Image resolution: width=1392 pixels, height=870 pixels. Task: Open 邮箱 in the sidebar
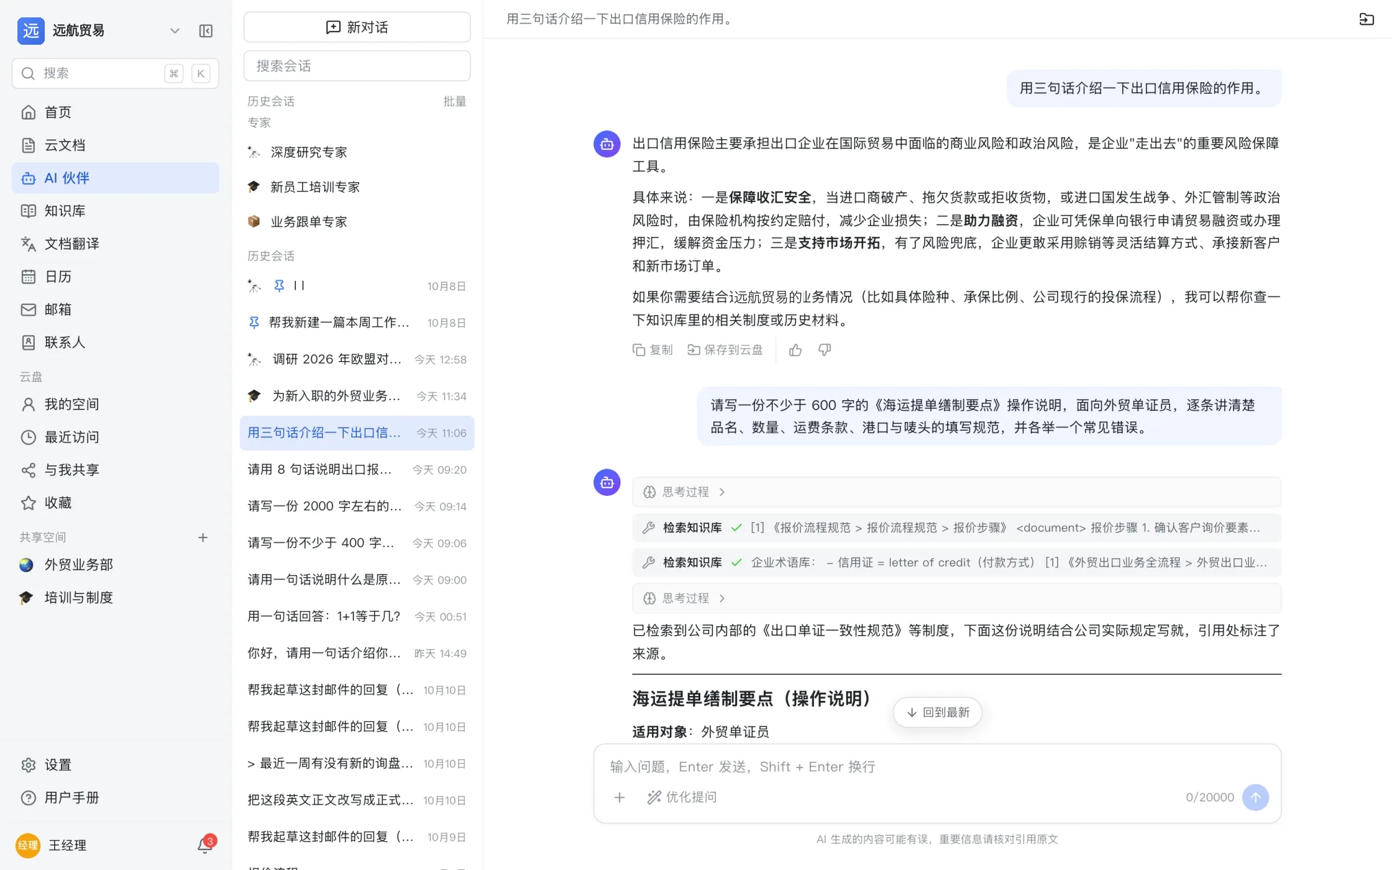(x=115, y=310)
